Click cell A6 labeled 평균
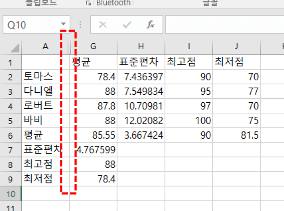 pos(45,135)
